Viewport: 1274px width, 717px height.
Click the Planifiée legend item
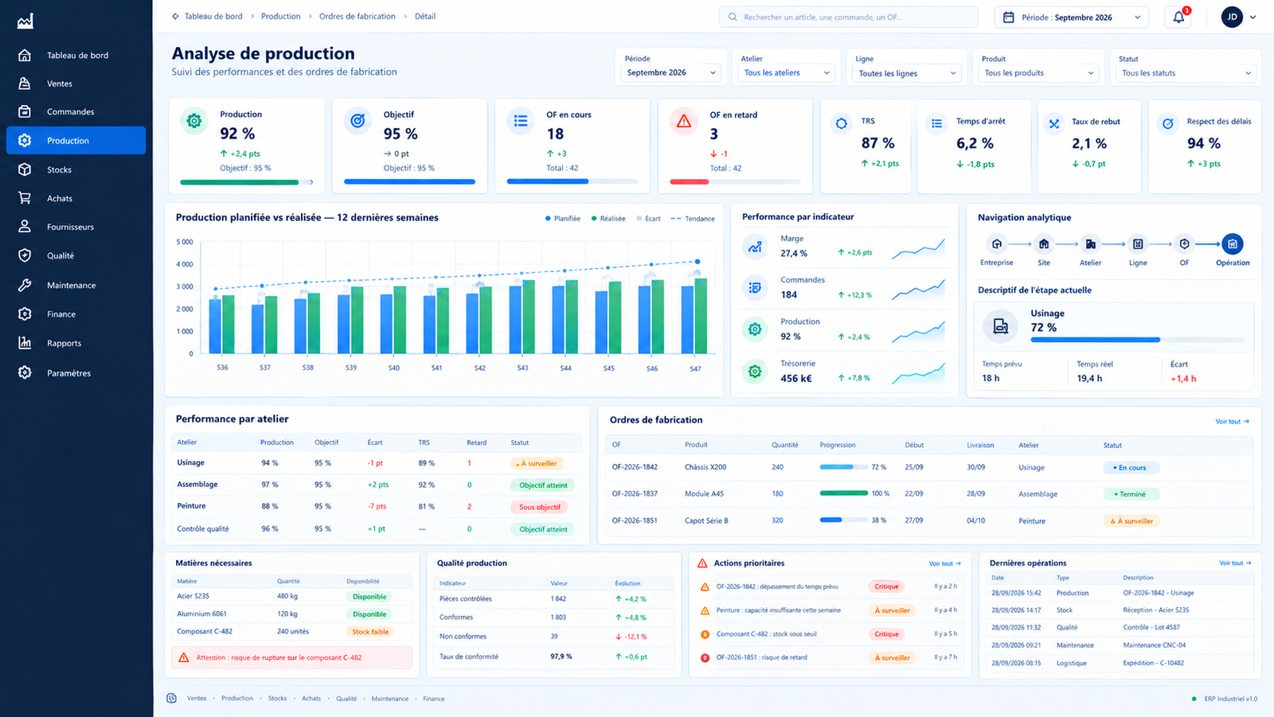click(563, 218)
